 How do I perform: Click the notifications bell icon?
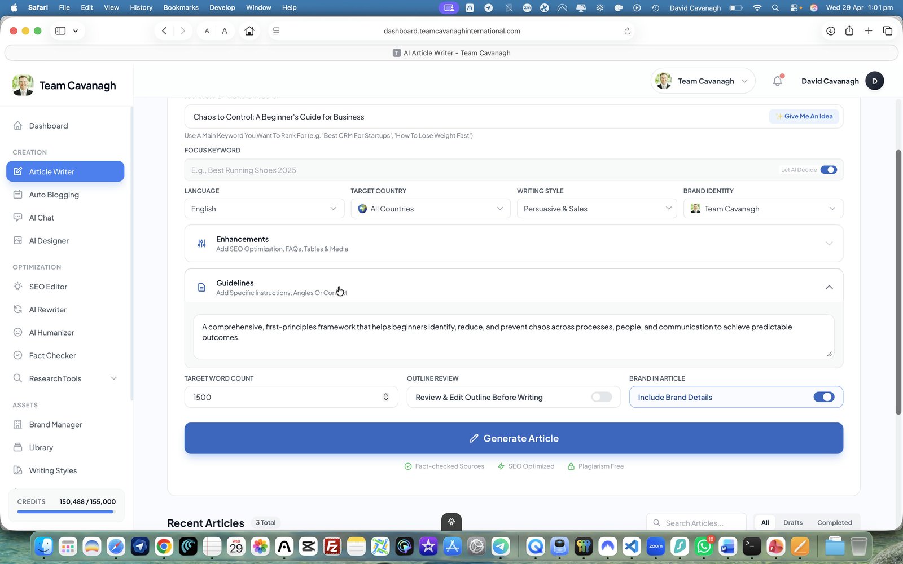point(778,81)
